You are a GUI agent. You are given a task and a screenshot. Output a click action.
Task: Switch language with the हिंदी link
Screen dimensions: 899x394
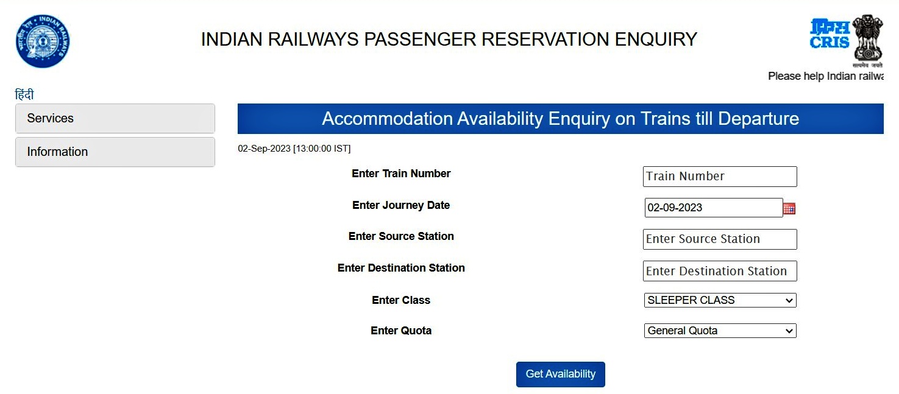24,95
